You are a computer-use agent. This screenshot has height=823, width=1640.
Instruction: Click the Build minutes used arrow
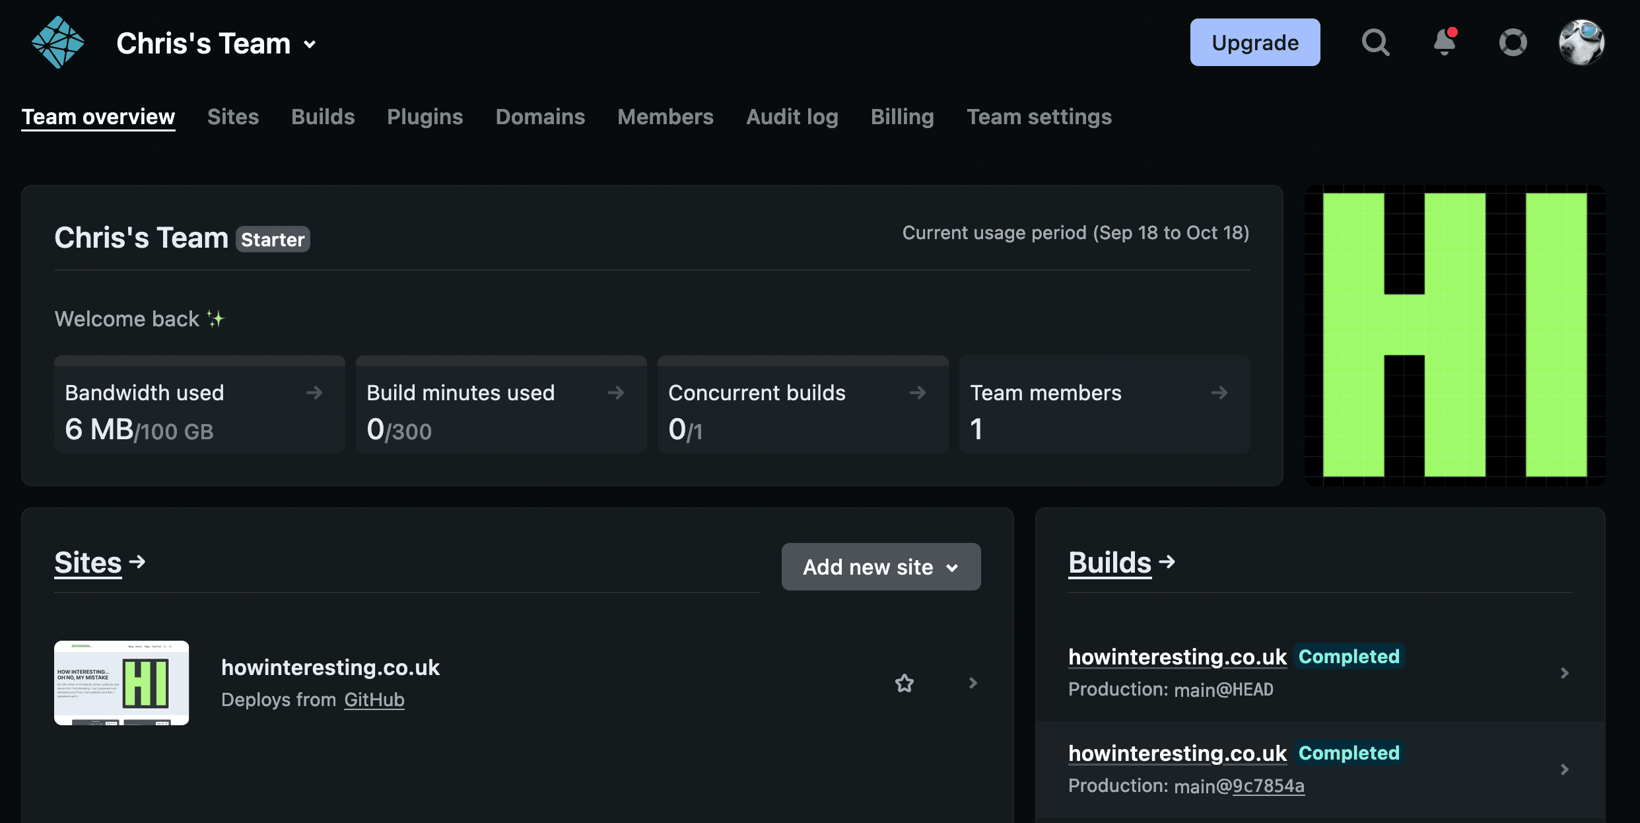(616, 393)
